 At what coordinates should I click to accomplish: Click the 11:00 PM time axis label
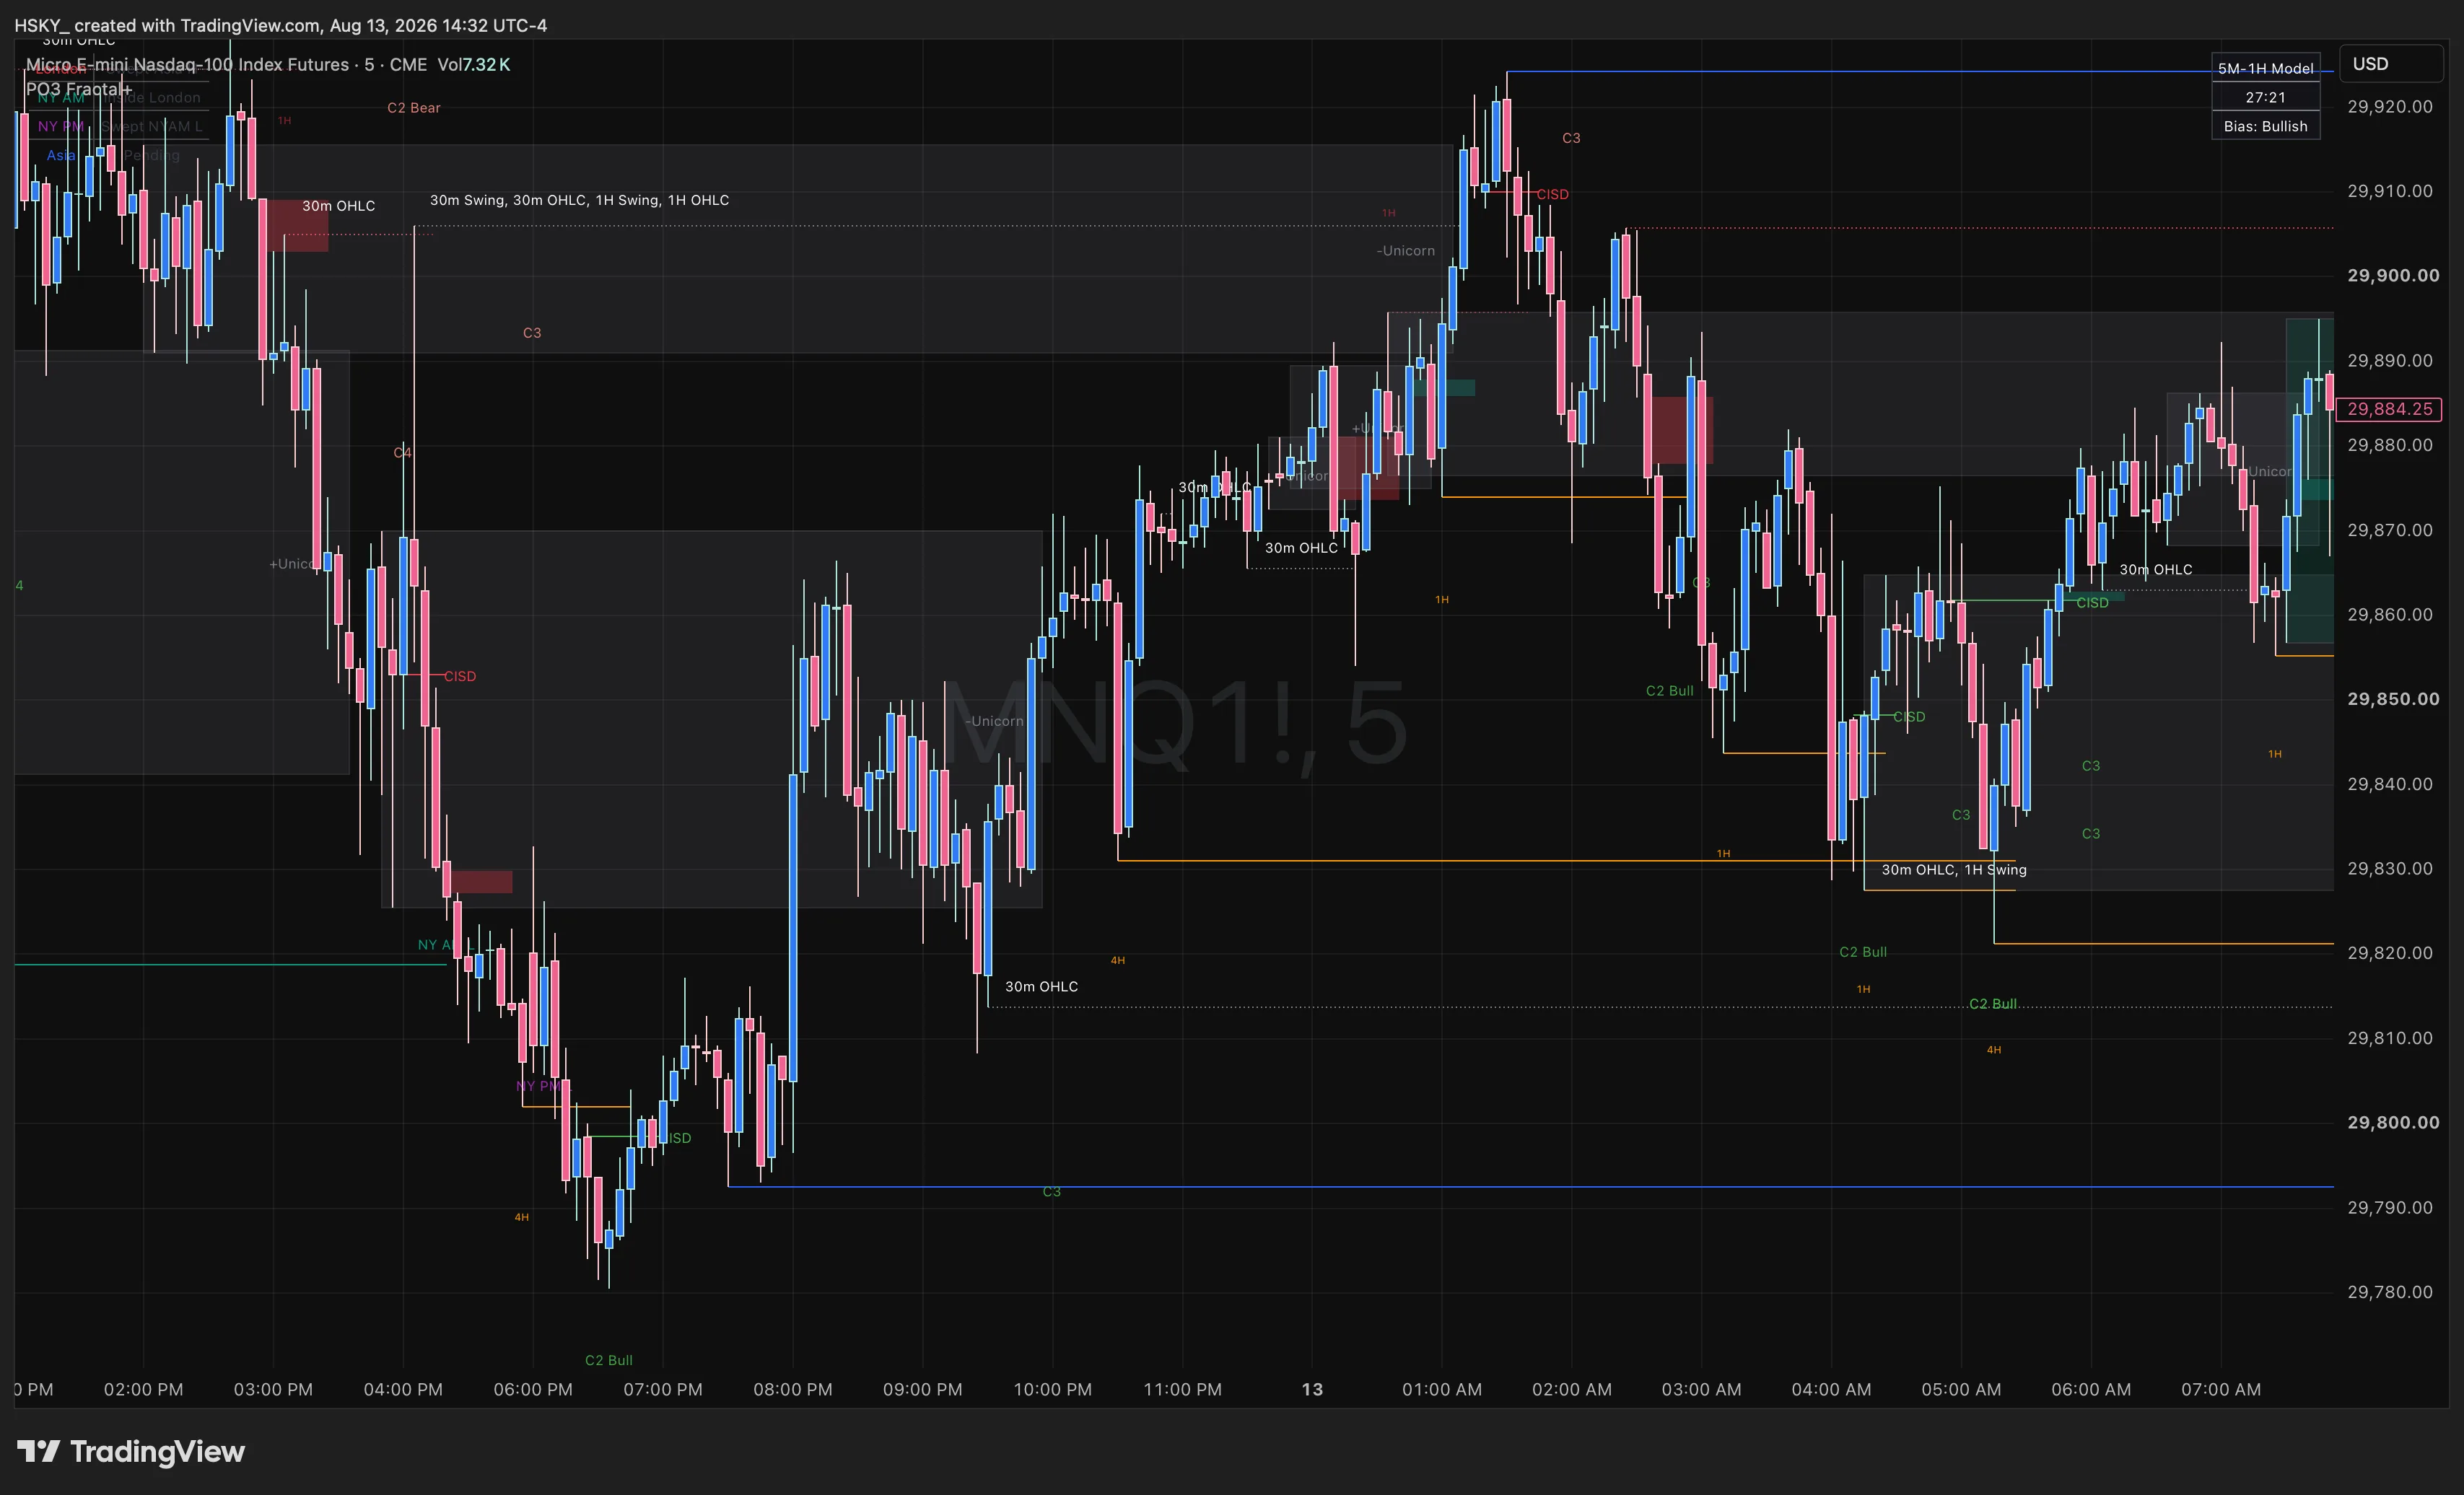point(1182,1389)
